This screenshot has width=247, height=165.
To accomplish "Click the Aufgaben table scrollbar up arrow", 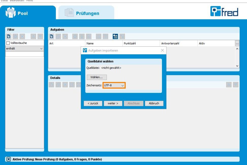I will pyautogui.click(x=237, y=49).
